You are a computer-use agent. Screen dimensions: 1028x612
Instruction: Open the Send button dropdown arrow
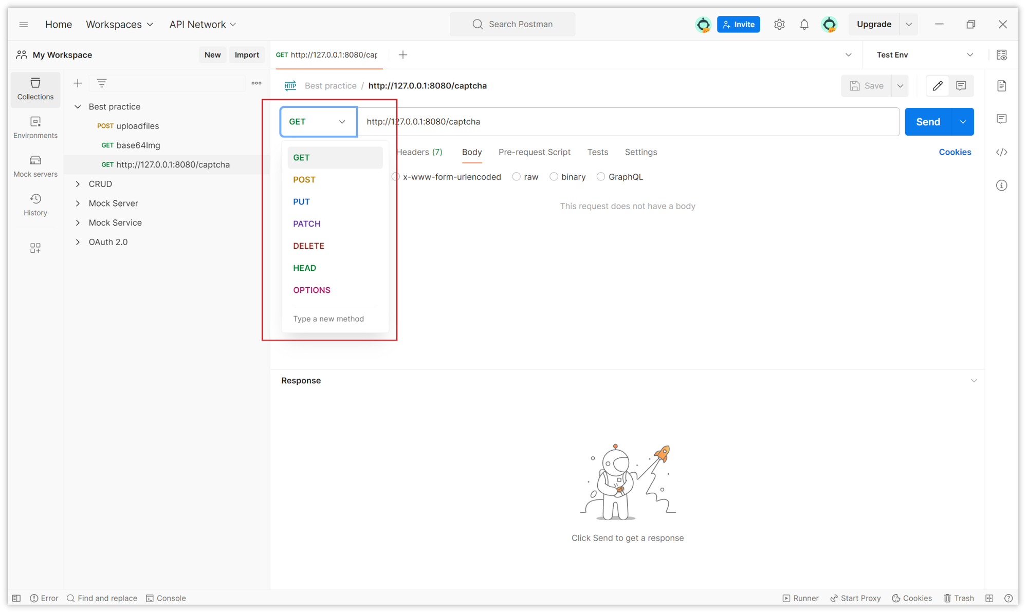click(963, 122)
